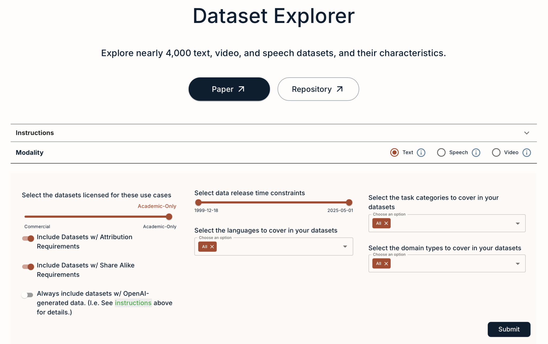The image size is (548, 344).
Task: Remove the All tag in languages dropdown
Action: [x=212, y=247]
